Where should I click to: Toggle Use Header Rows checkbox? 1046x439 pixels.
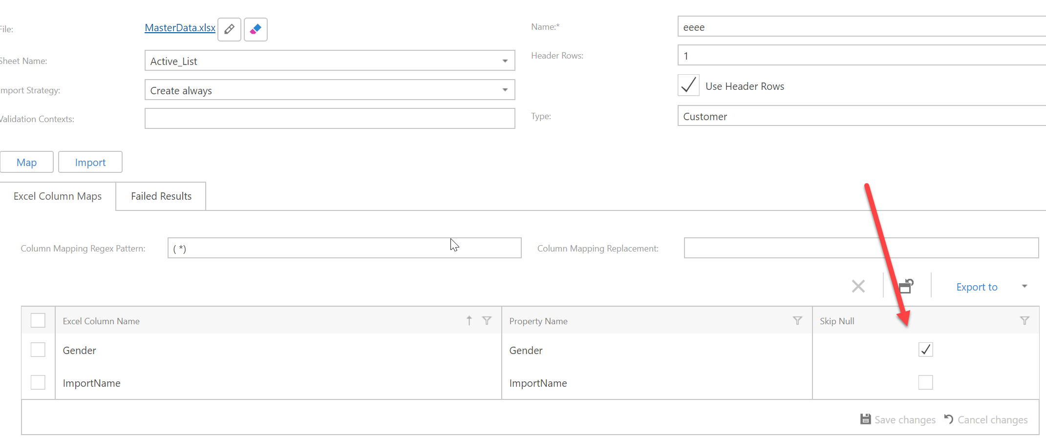(688, 85)
